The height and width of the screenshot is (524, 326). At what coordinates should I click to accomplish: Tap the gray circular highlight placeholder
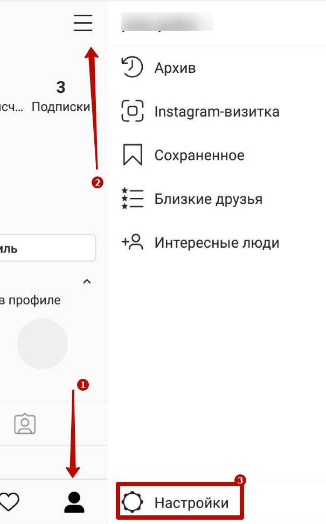(42, 344)
